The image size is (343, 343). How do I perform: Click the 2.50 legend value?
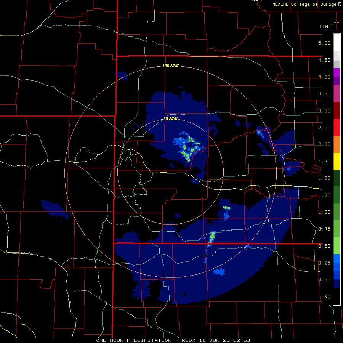pyautogui.click(x=324, y=128)
